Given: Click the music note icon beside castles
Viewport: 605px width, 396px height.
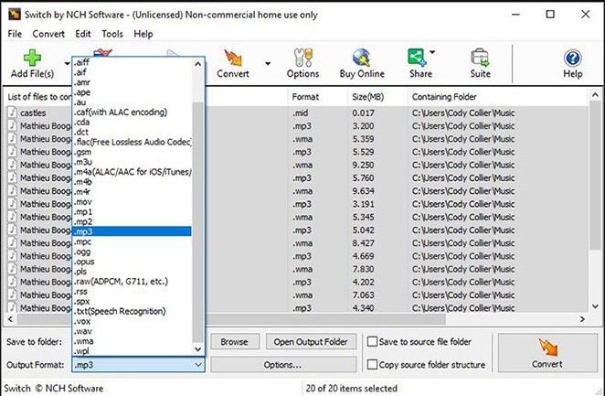Looking at the screenshot, I should pyautogui.click(x=13, y=112).
